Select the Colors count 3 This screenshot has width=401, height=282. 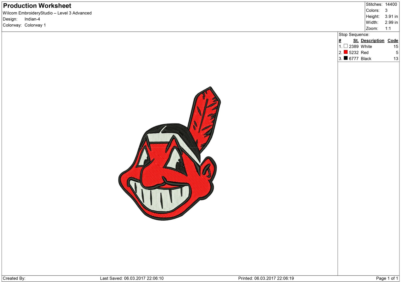click(386, 10)
